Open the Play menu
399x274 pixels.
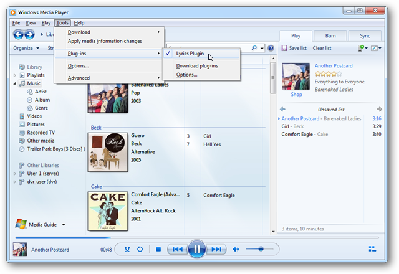[x=46, y=23]
